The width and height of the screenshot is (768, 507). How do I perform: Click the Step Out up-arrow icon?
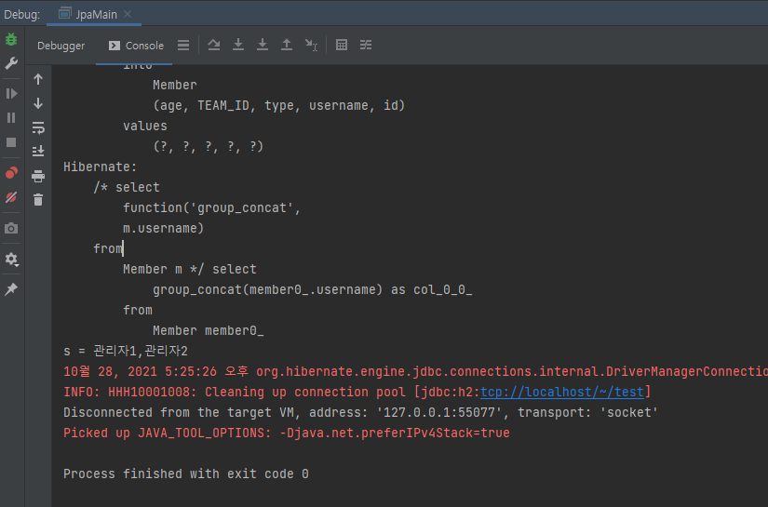pyautogui.click(x=287, y=45)
